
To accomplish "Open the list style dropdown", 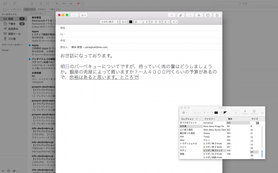I will pos(166,22).
